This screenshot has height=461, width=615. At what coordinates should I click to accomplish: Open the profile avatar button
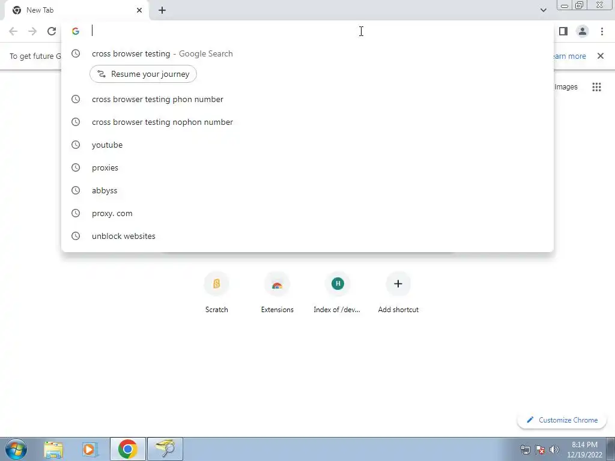tap(583, 31)
